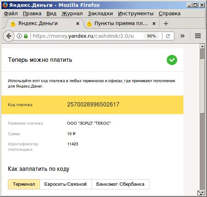
Task: Click the ООО "ЗСРЦТ "ТЕКОС" payment name
Action: [x=89, y=123]
